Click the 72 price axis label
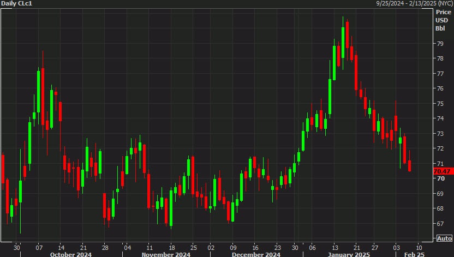454x257 pixels. pyautogui.click(x=440, y=148)
